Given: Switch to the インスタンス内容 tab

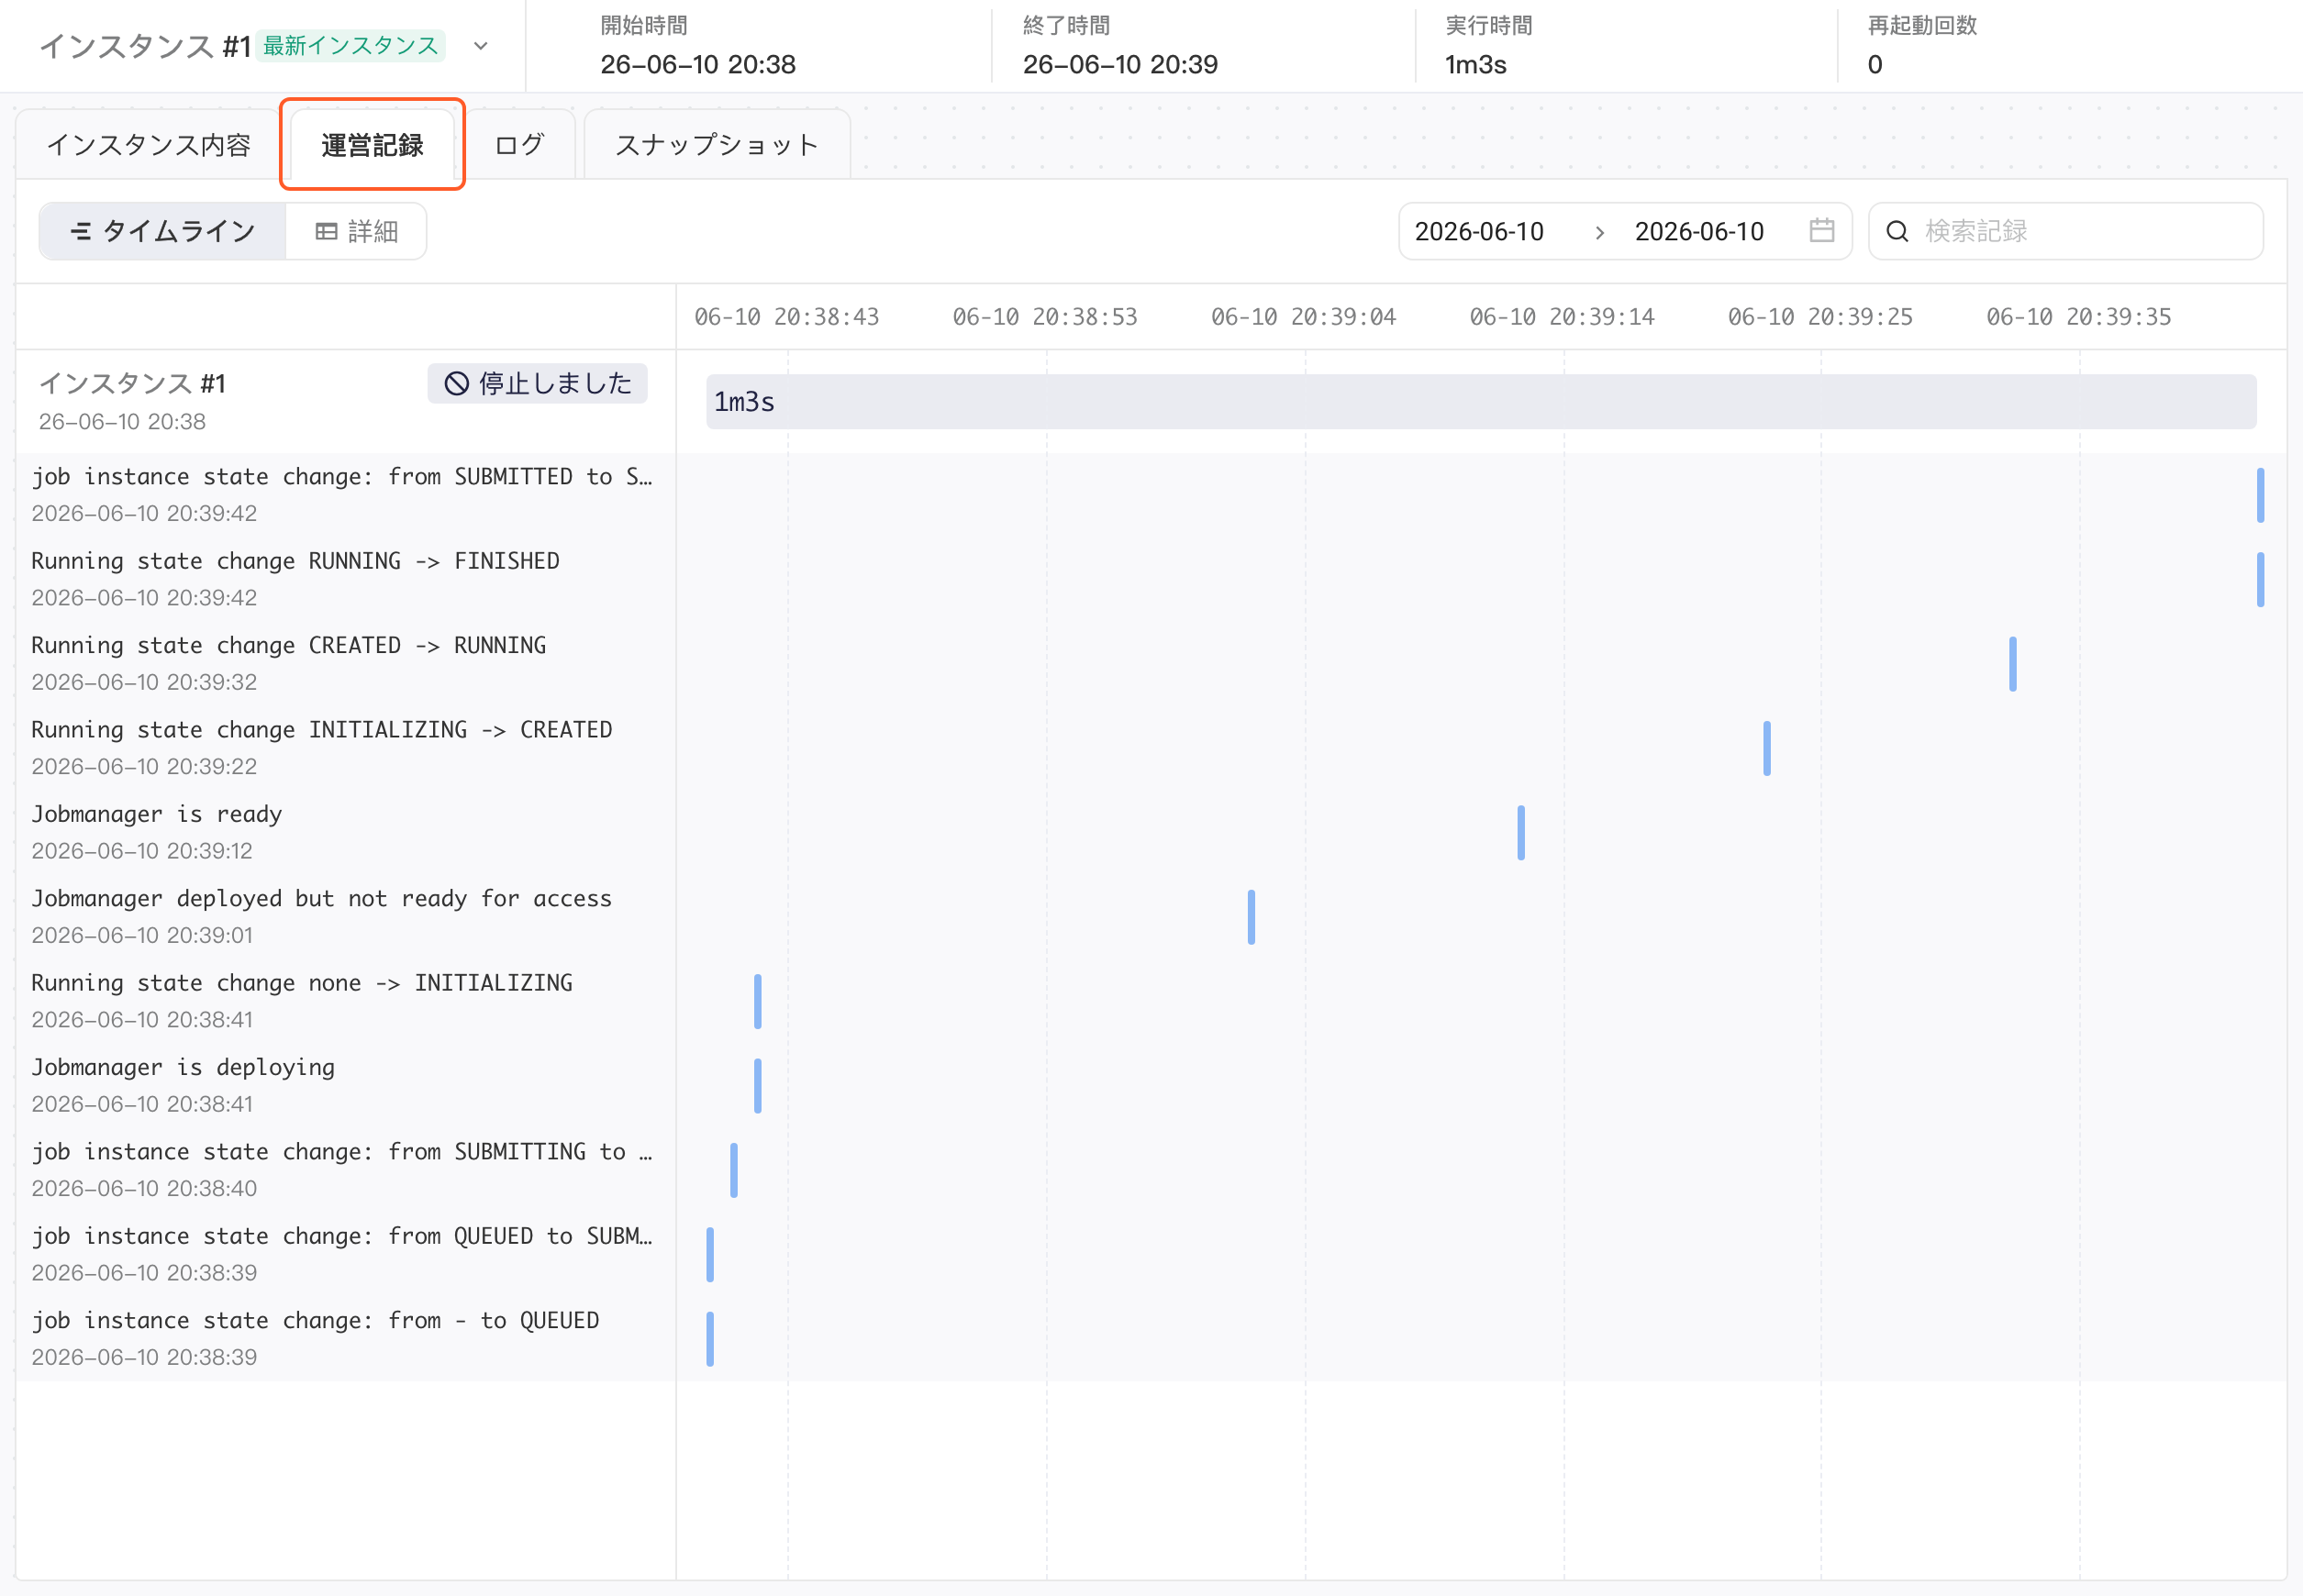Looking at the screenshot, I should click(149, 145).
